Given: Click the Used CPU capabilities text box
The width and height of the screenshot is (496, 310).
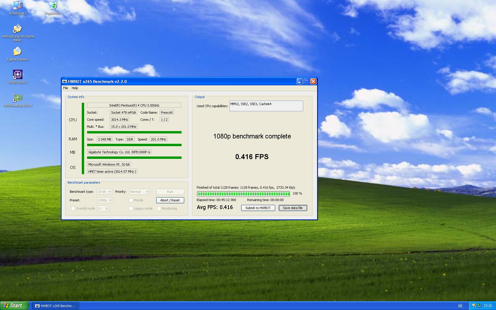Looking at the screenshot, I should 266,106.
